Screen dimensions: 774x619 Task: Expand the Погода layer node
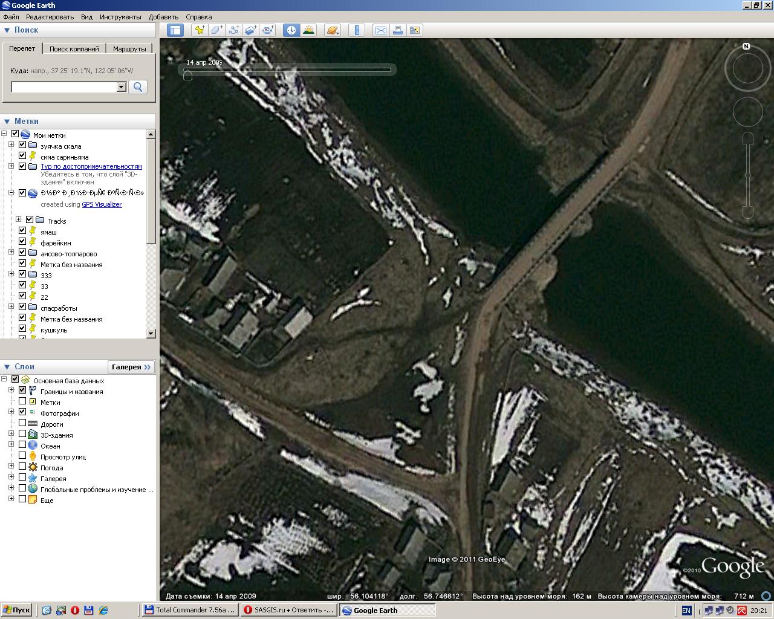point(11,467)
